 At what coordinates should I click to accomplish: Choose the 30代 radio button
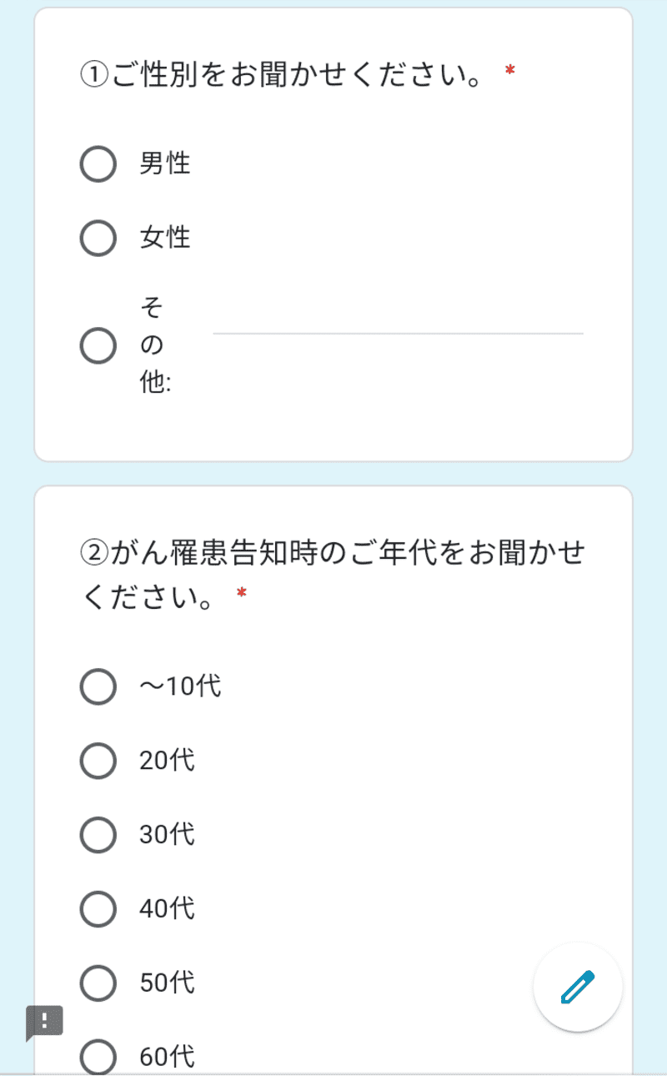98,835
